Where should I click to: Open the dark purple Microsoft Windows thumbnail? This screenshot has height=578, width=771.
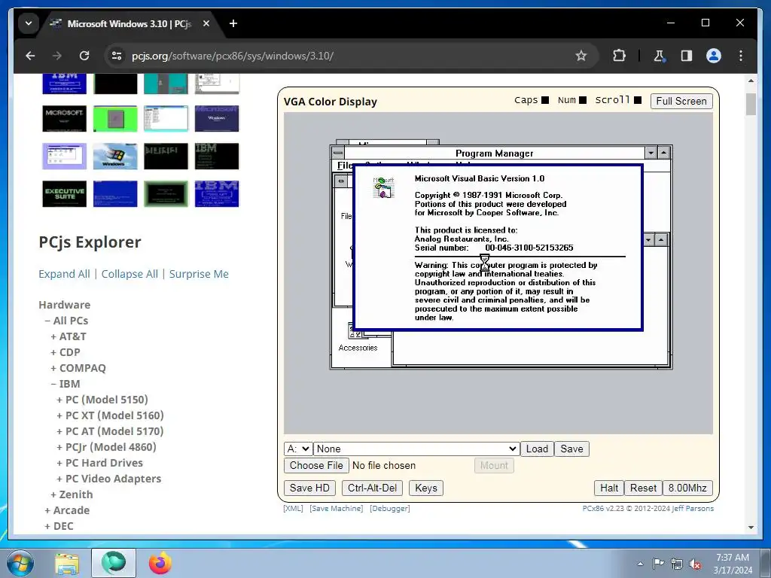(216, 118)
